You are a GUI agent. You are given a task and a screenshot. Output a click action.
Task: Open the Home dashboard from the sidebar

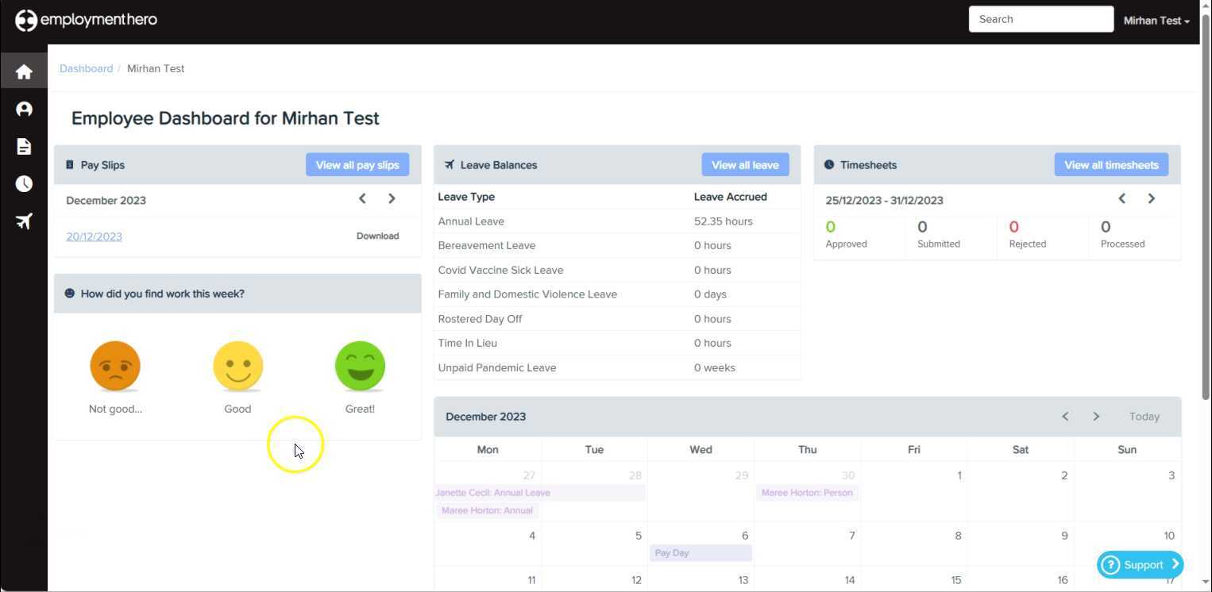pos(24,71)
